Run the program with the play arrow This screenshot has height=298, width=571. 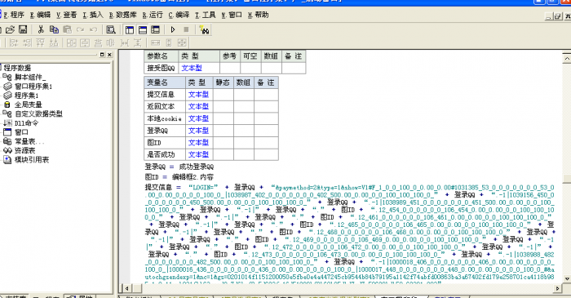point(173,30)
